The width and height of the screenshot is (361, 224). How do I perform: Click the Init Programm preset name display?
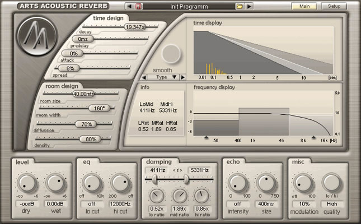click(188, 6)
